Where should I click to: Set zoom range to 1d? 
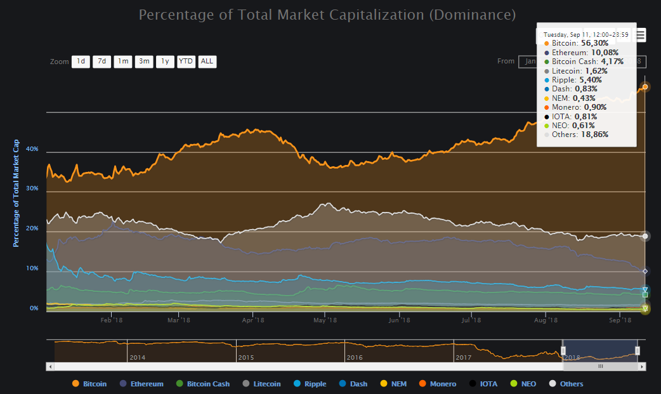click(x=81, y=62)
